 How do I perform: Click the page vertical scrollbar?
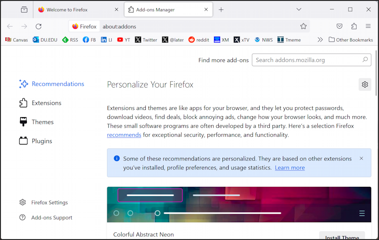click(x=376, y=73)
